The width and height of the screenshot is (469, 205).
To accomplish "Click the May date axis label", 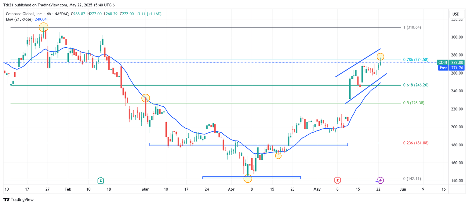I will click(317, 189).
